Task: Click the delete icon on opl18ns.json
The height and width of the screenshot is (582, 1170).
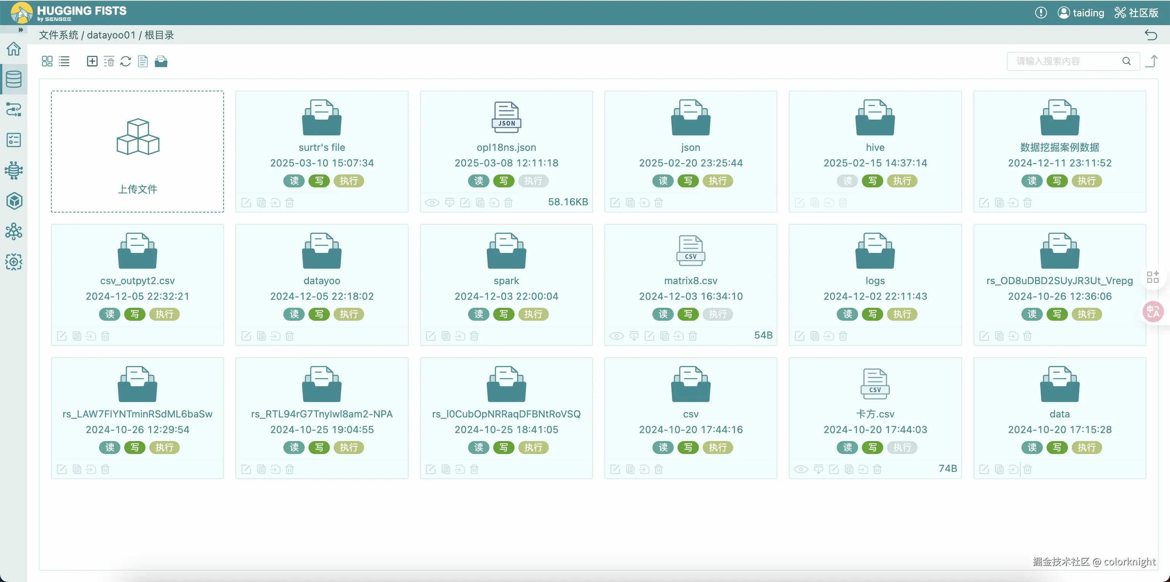Action: (508, 203)
